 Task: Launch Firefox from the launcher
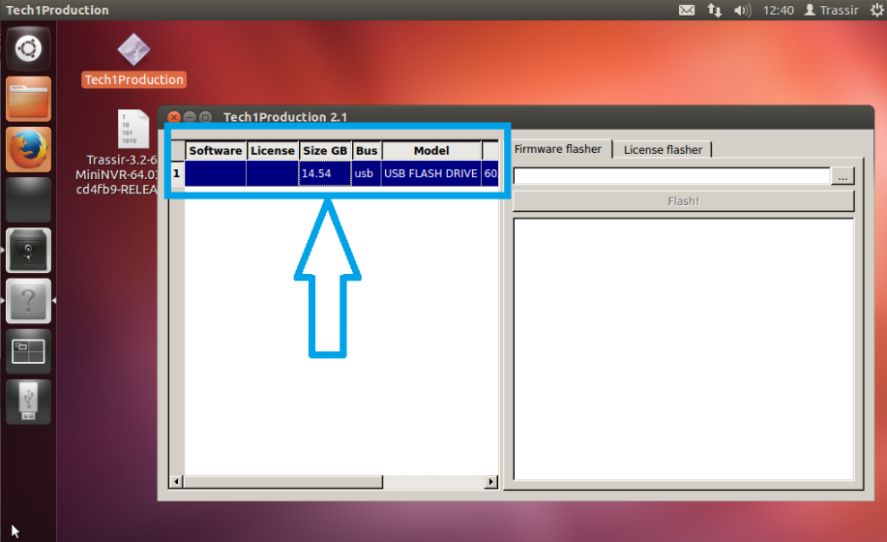coord(28,149)
